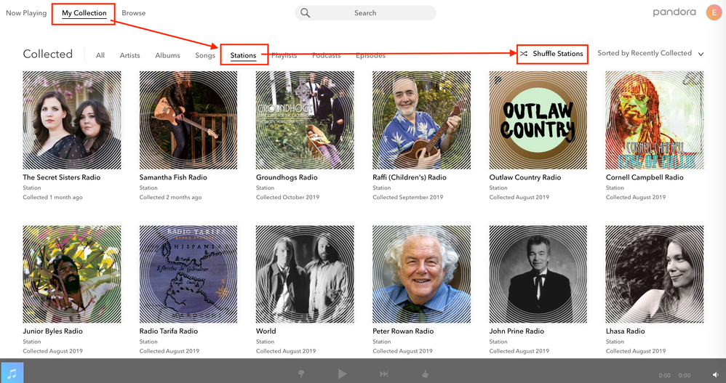The width and height of the screenshot is (726, 383).
Task: Select the All collection filter
Action: (x=100, y=55)
